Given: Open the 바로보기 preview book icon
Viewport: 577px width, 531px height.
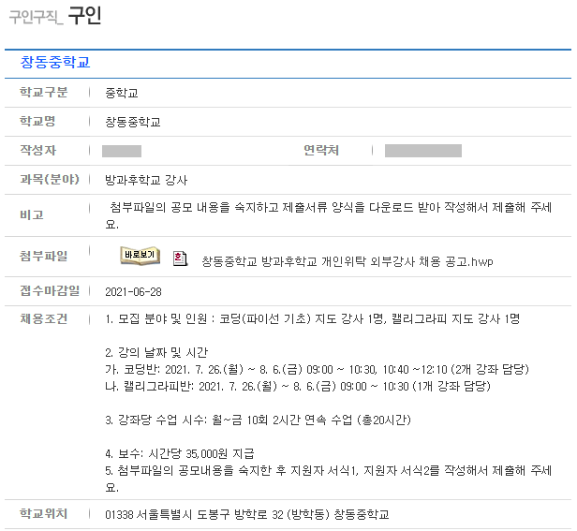Looking at the screenshot, I should coord(141,256).
